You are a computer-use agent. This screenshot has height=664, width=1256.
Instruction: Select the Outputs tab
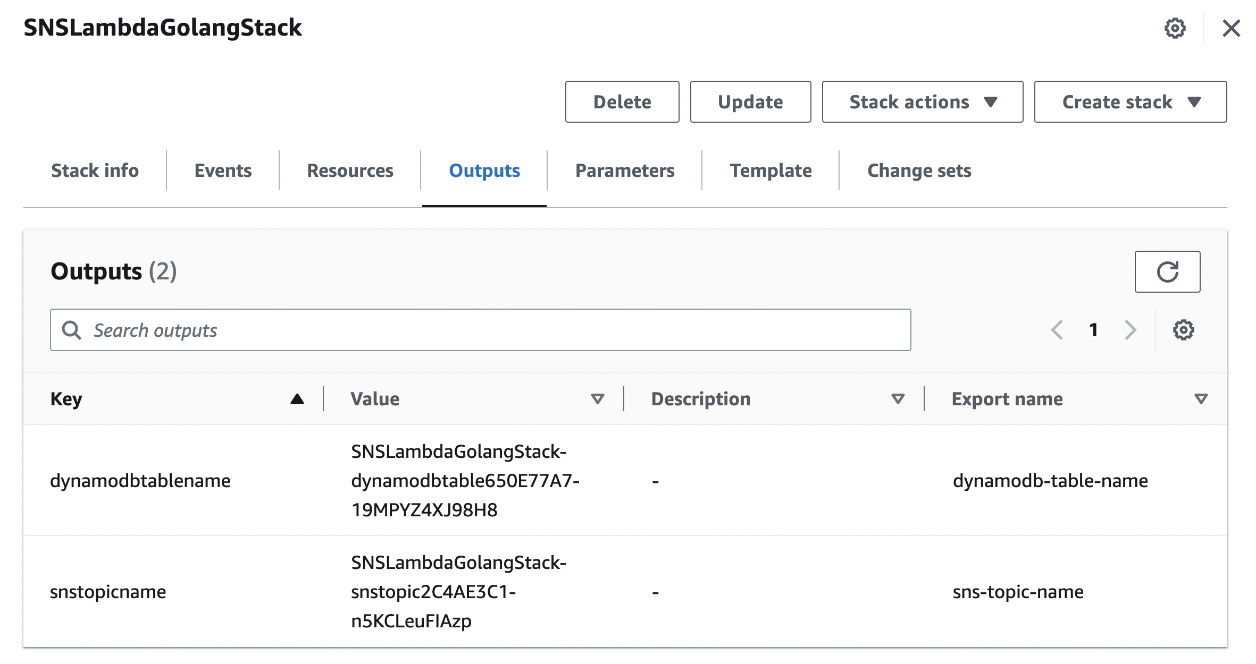click(x=484, y=171)
